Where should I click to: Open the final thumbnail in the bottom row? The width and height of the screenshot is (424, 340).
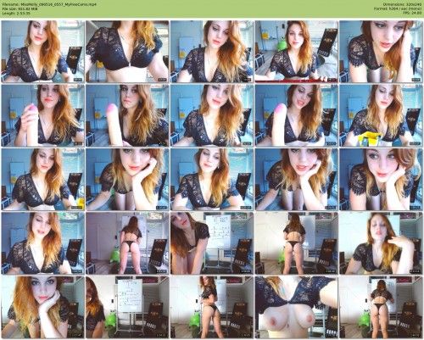381,308
